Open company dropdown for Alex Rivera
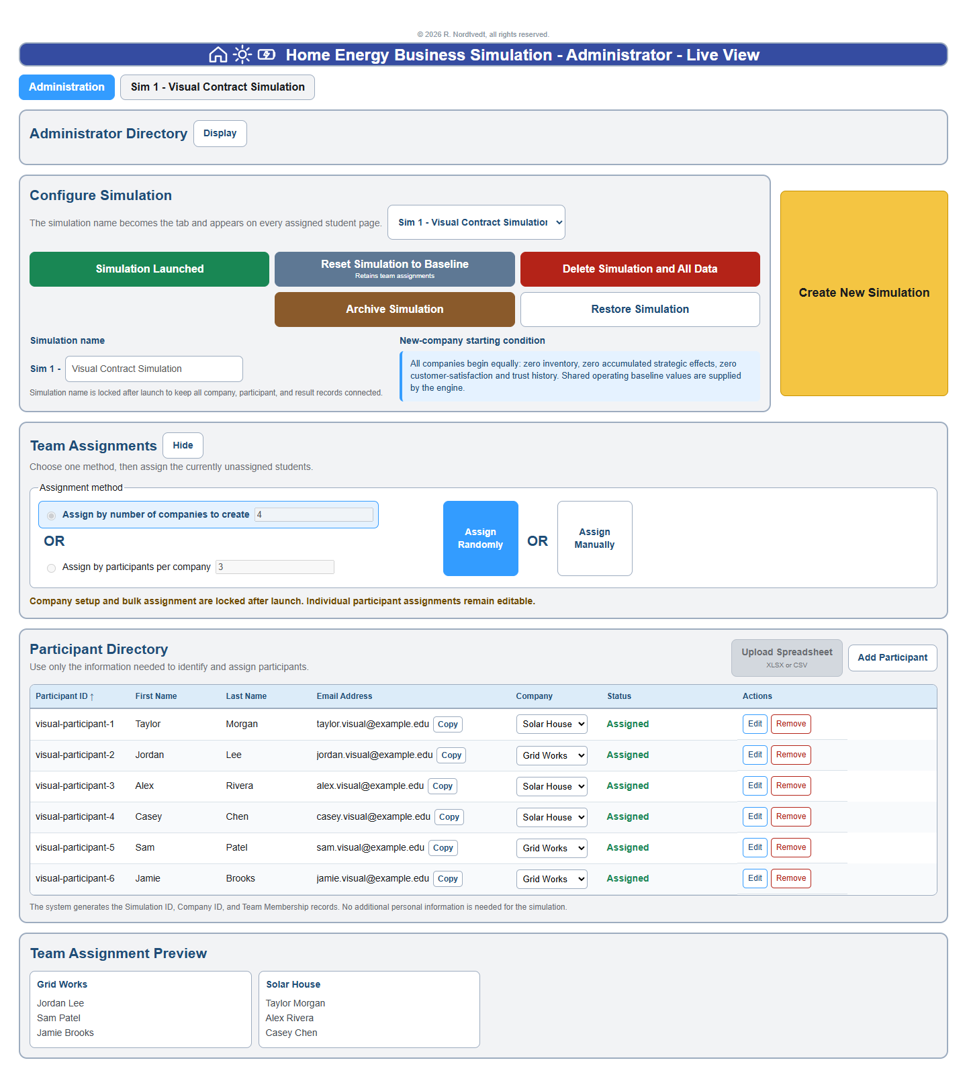This screenshot has width=967, height=1087. [551, 786]
